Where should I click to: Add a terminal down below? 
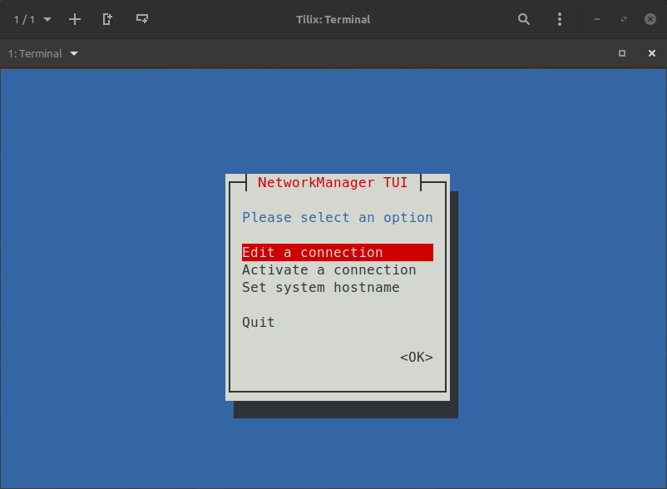tap(142, 19)
